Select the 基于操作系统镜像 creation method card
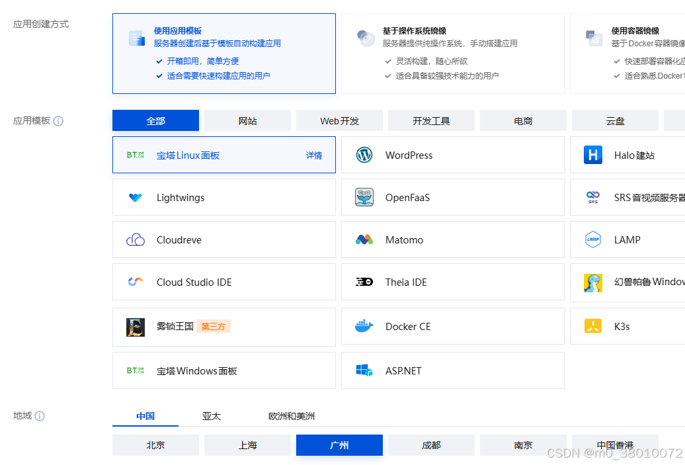 pos(452,54)
